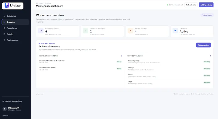
Task: Click the Unison pilot footer text
Action: 40,94
